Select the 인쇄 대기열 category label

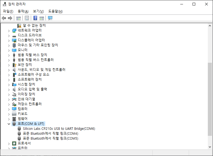click(x=26, y=99)
